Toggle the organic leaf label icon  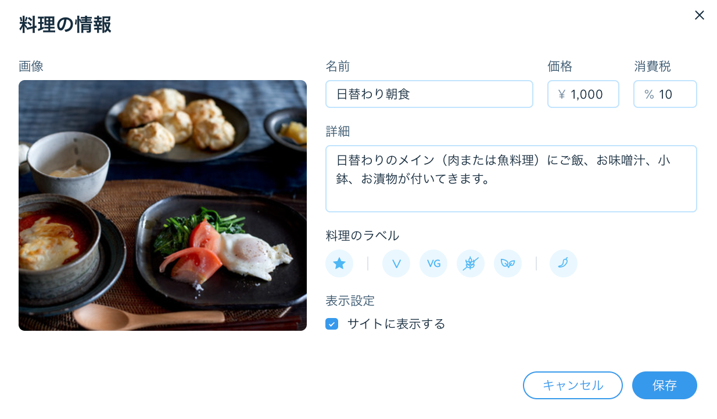[x=508, y=263]
